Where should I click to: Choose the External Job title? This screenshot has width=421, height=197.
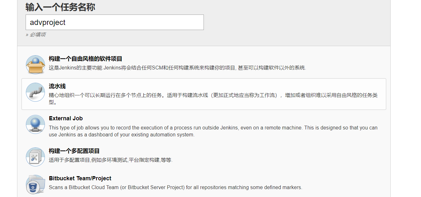[66, 118]
